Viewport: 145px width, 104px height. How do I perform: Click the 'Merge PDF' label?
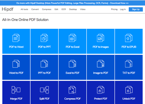click(16, 99)
